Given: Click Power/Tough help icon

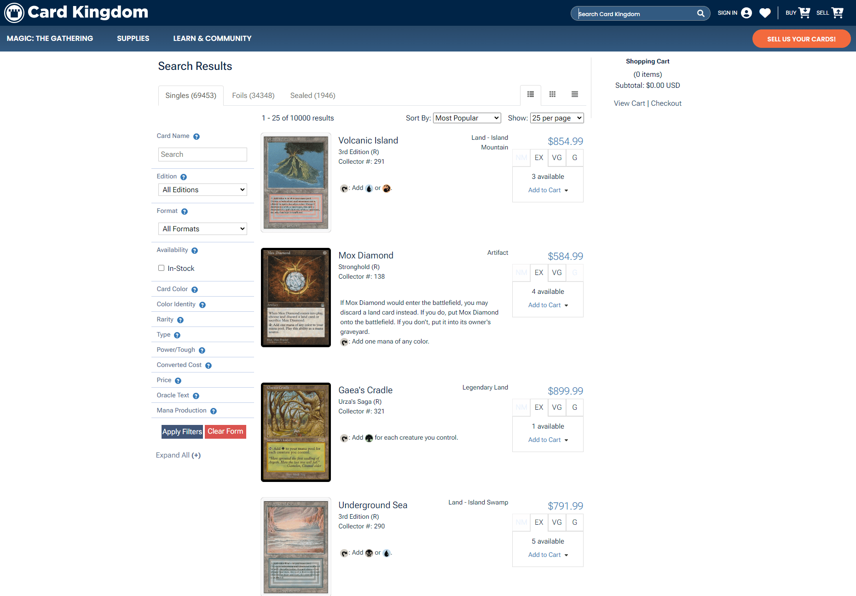Looking at the screenshot, I should 202,350.
